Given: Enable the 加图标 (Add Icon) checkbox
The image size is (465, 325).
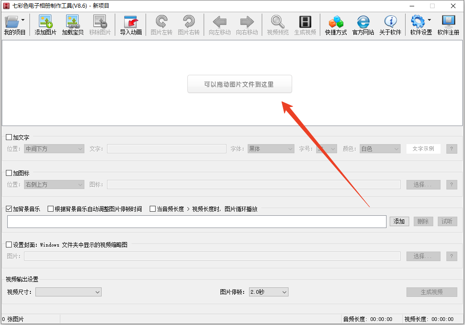Looking at the screenshot, I should [x=9, y=173].
